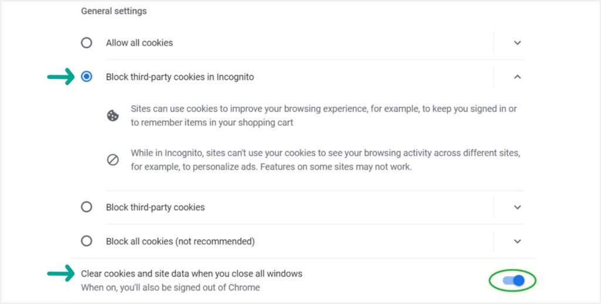This screenshot has width=601, height=304.
Task: Click the cookie icon beside browsing experience text
Action: coord(113,115)
